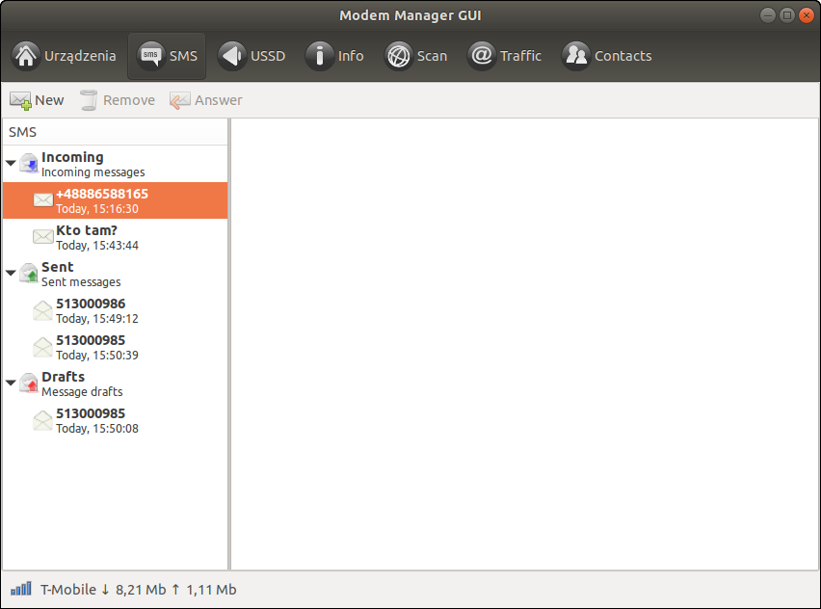Click the Scan globe icon
The height and width of the screenshot is (609, 821).
[399, 56]
